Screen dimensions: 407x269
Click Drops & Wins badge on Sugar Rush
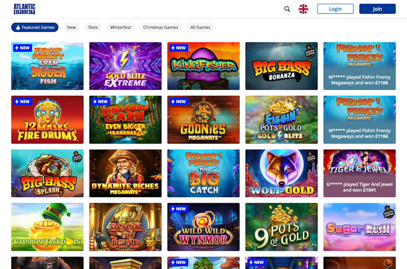(389, 212)
